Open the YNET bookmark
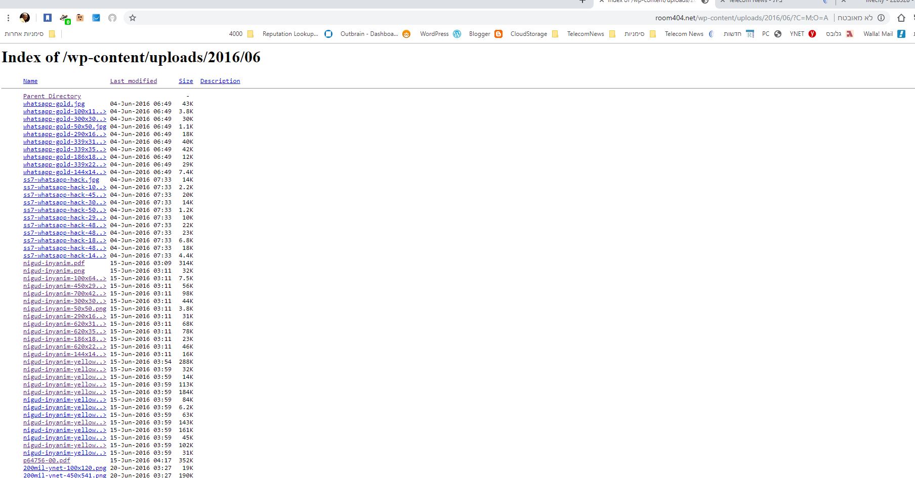 coord(803,34)
